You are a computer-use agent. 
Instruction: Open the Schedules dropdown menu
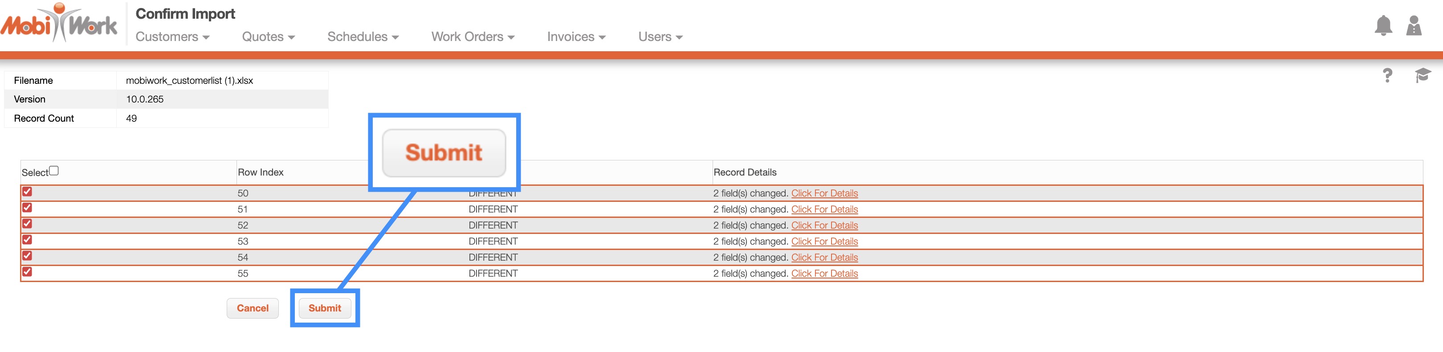[363, 37]
